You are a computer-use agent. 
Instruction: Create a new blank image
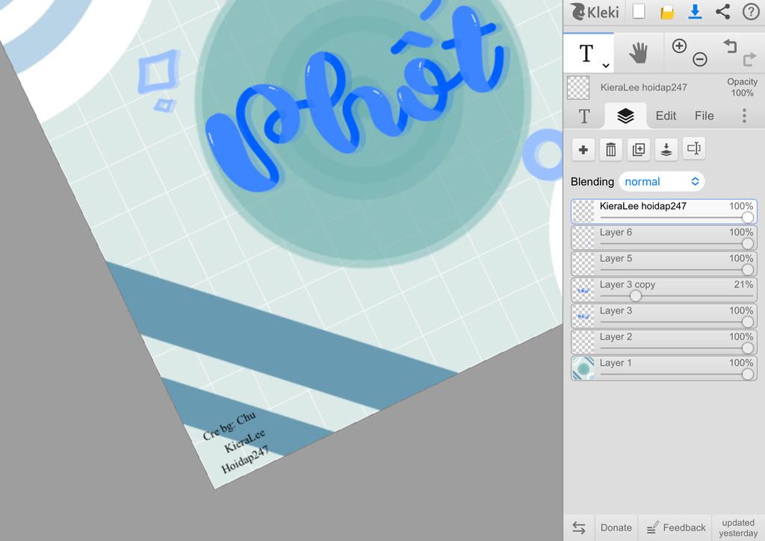click(x=639, y=12)
